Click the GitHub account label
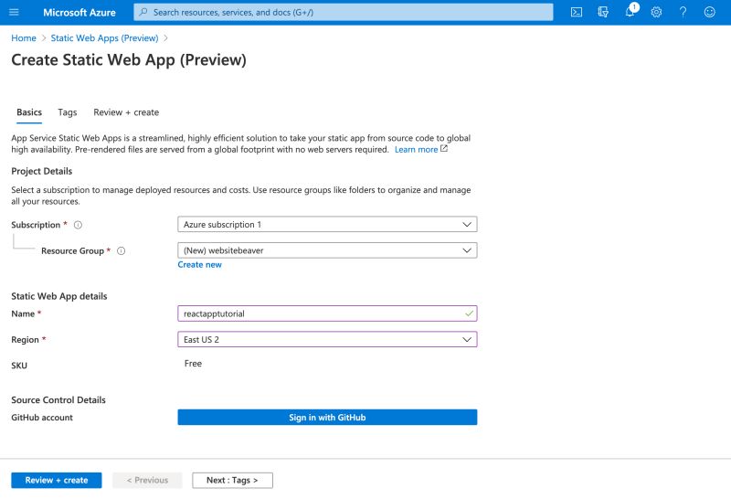The height and width of the screenshot is (499, 731). tap(42, 418)
